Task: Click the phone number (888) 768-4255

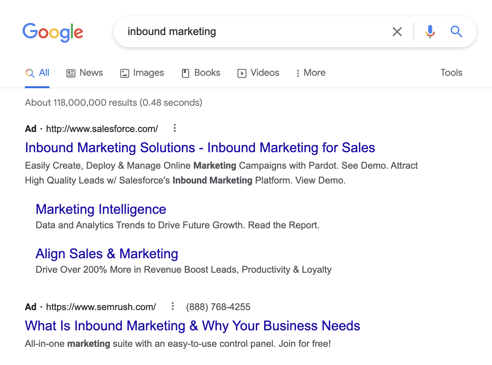Action: tap(218, 307)
